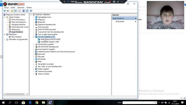Viewport: 186px width, 105px height.
Task: Select Yazdırma kuyrukları category
Action: pyautogui.click(x=45, y=71)
